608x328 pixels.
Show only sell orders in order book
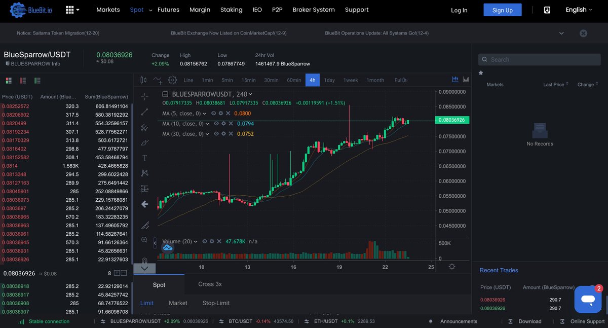tap(23, 81)
